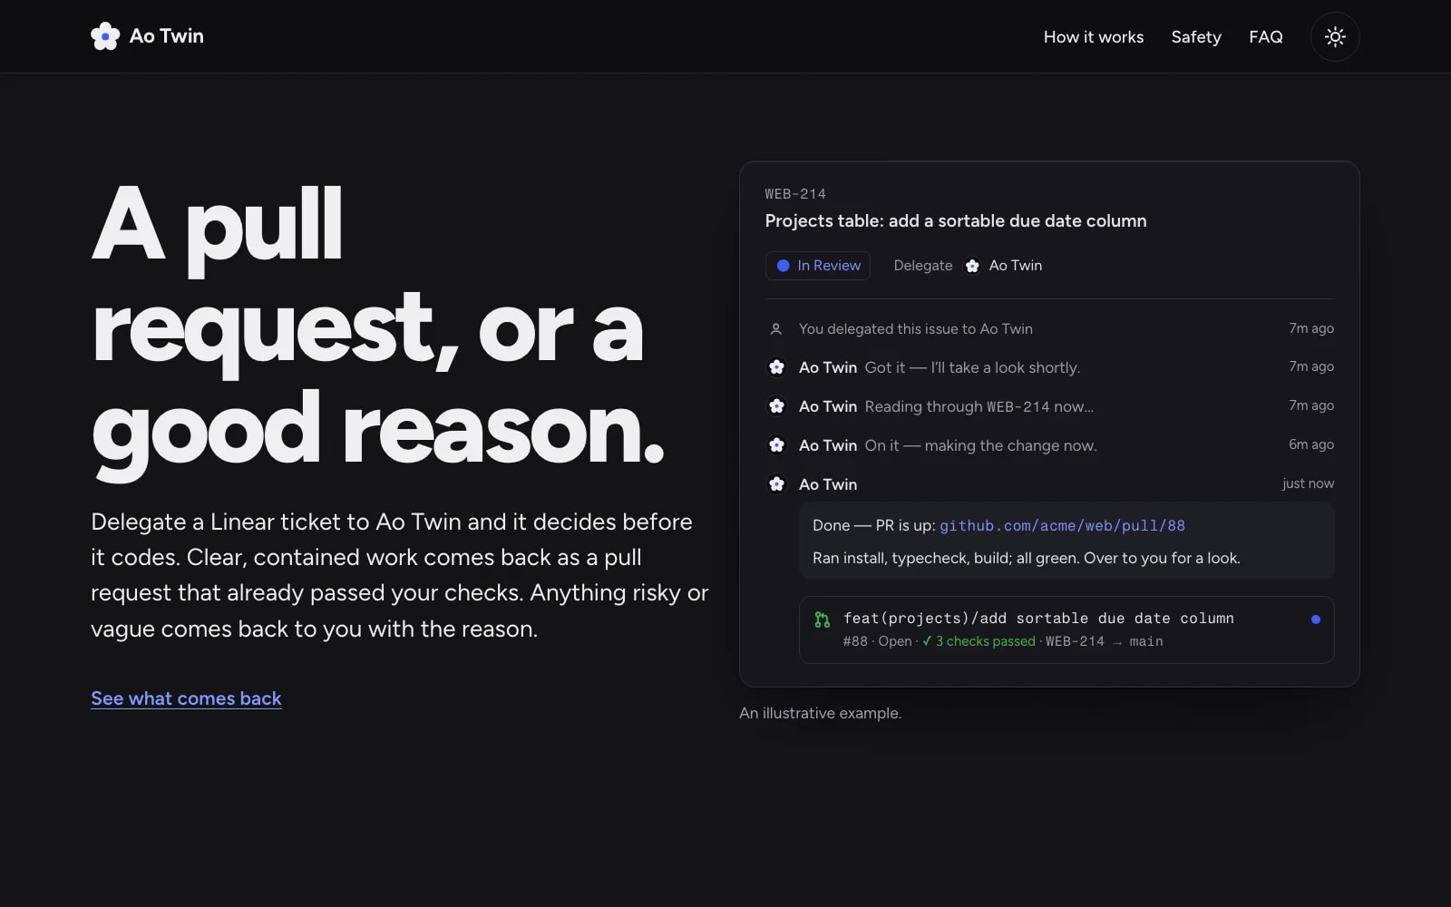Open the github.com/acme/web/pull/88 link
The image size is (1451, 907).
tap(1062, 526)
